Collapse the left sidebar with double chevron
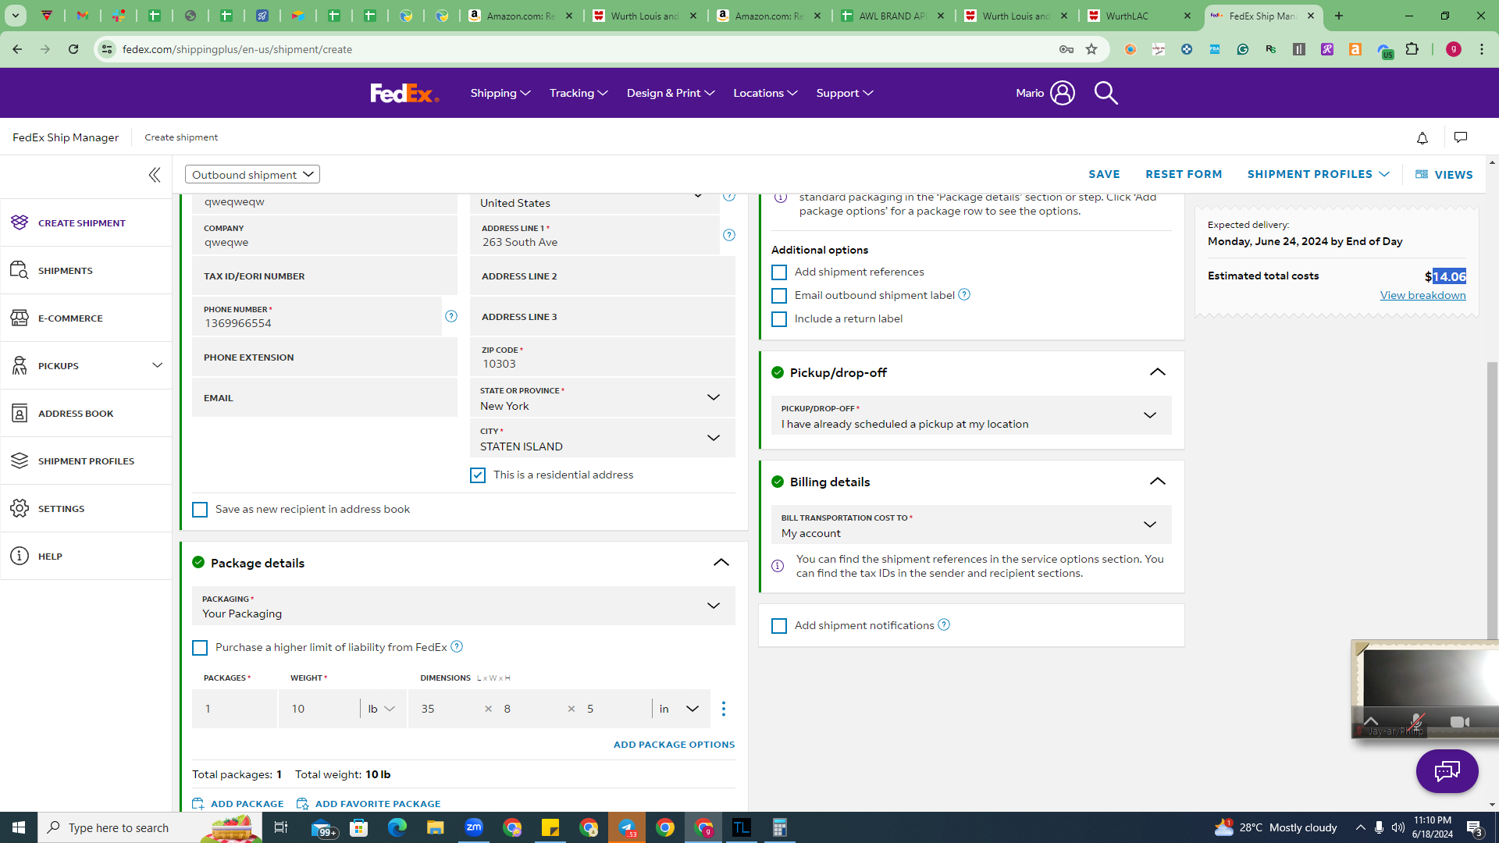 155,175
